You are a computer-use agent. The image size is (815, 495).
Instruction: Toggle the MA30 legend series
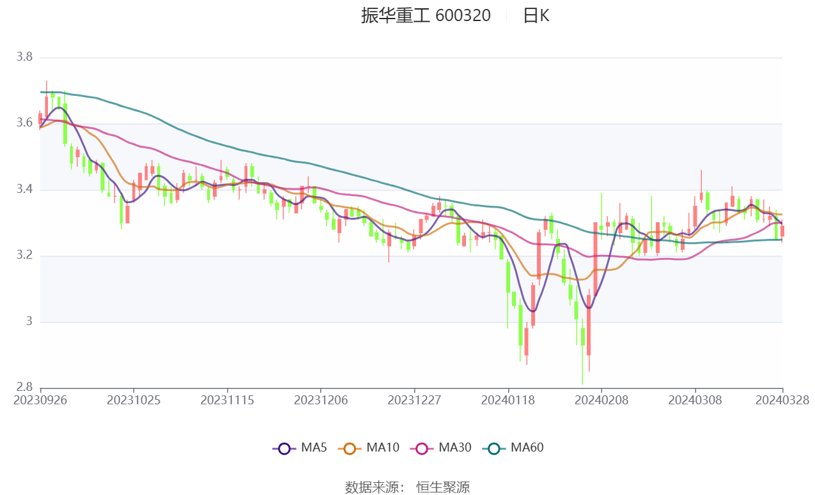(x=440, y=448)
